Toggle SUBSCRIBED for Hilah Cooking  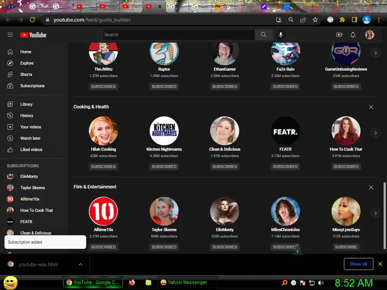pos(104,167)
